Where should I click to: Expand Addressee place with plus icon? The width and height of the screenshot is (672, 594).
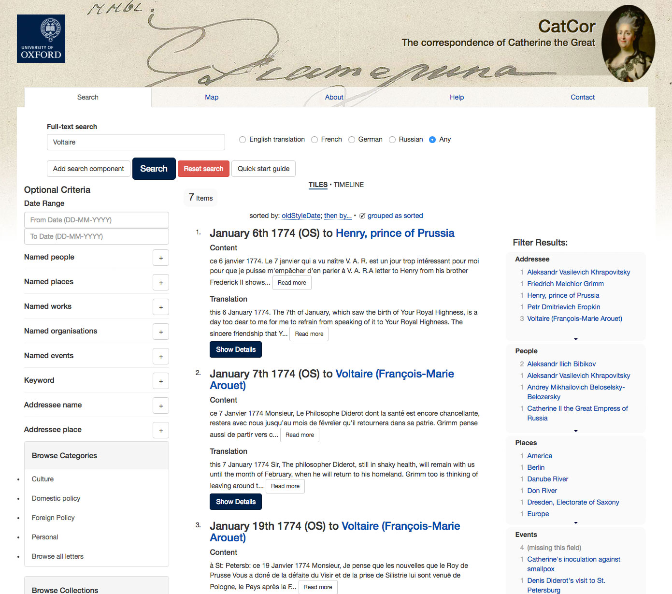pyautogui.click(x=161, y=431)
